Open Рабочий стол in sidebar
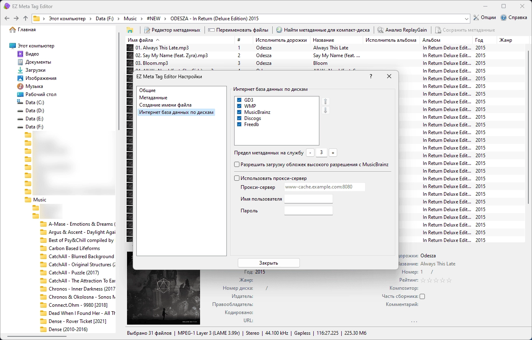This screenshot has width=532, height=340. point(41,94)
